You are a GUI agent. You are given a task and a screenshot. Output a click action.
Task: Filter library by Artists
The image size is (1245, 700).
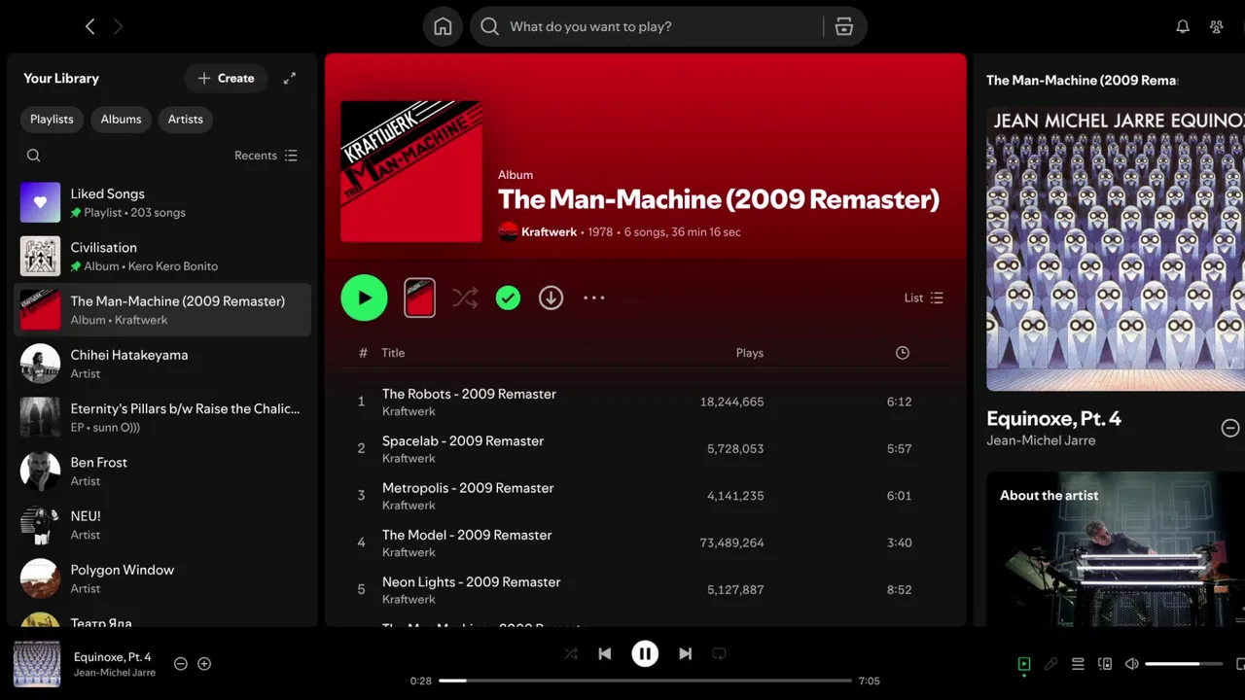(x=185, y=120)
